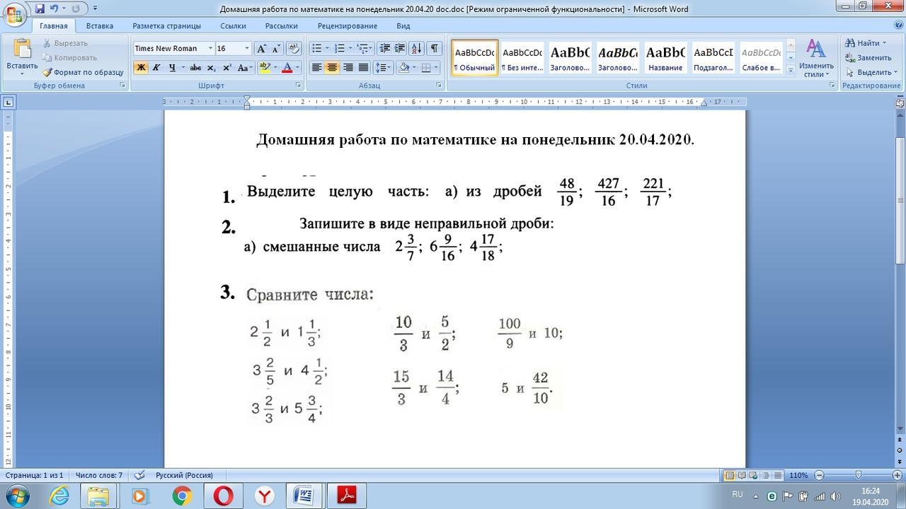906x509 pixels.
Task: Open the Ссылки tab
Action: click(233, 26)
